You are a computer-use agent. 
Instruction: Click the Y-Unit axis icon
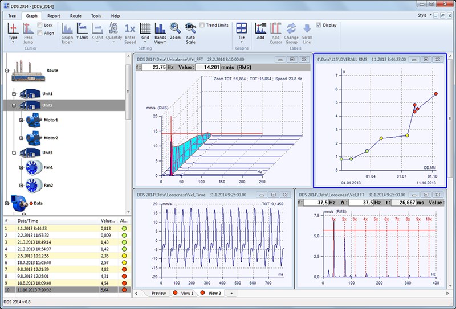[82, 29]
